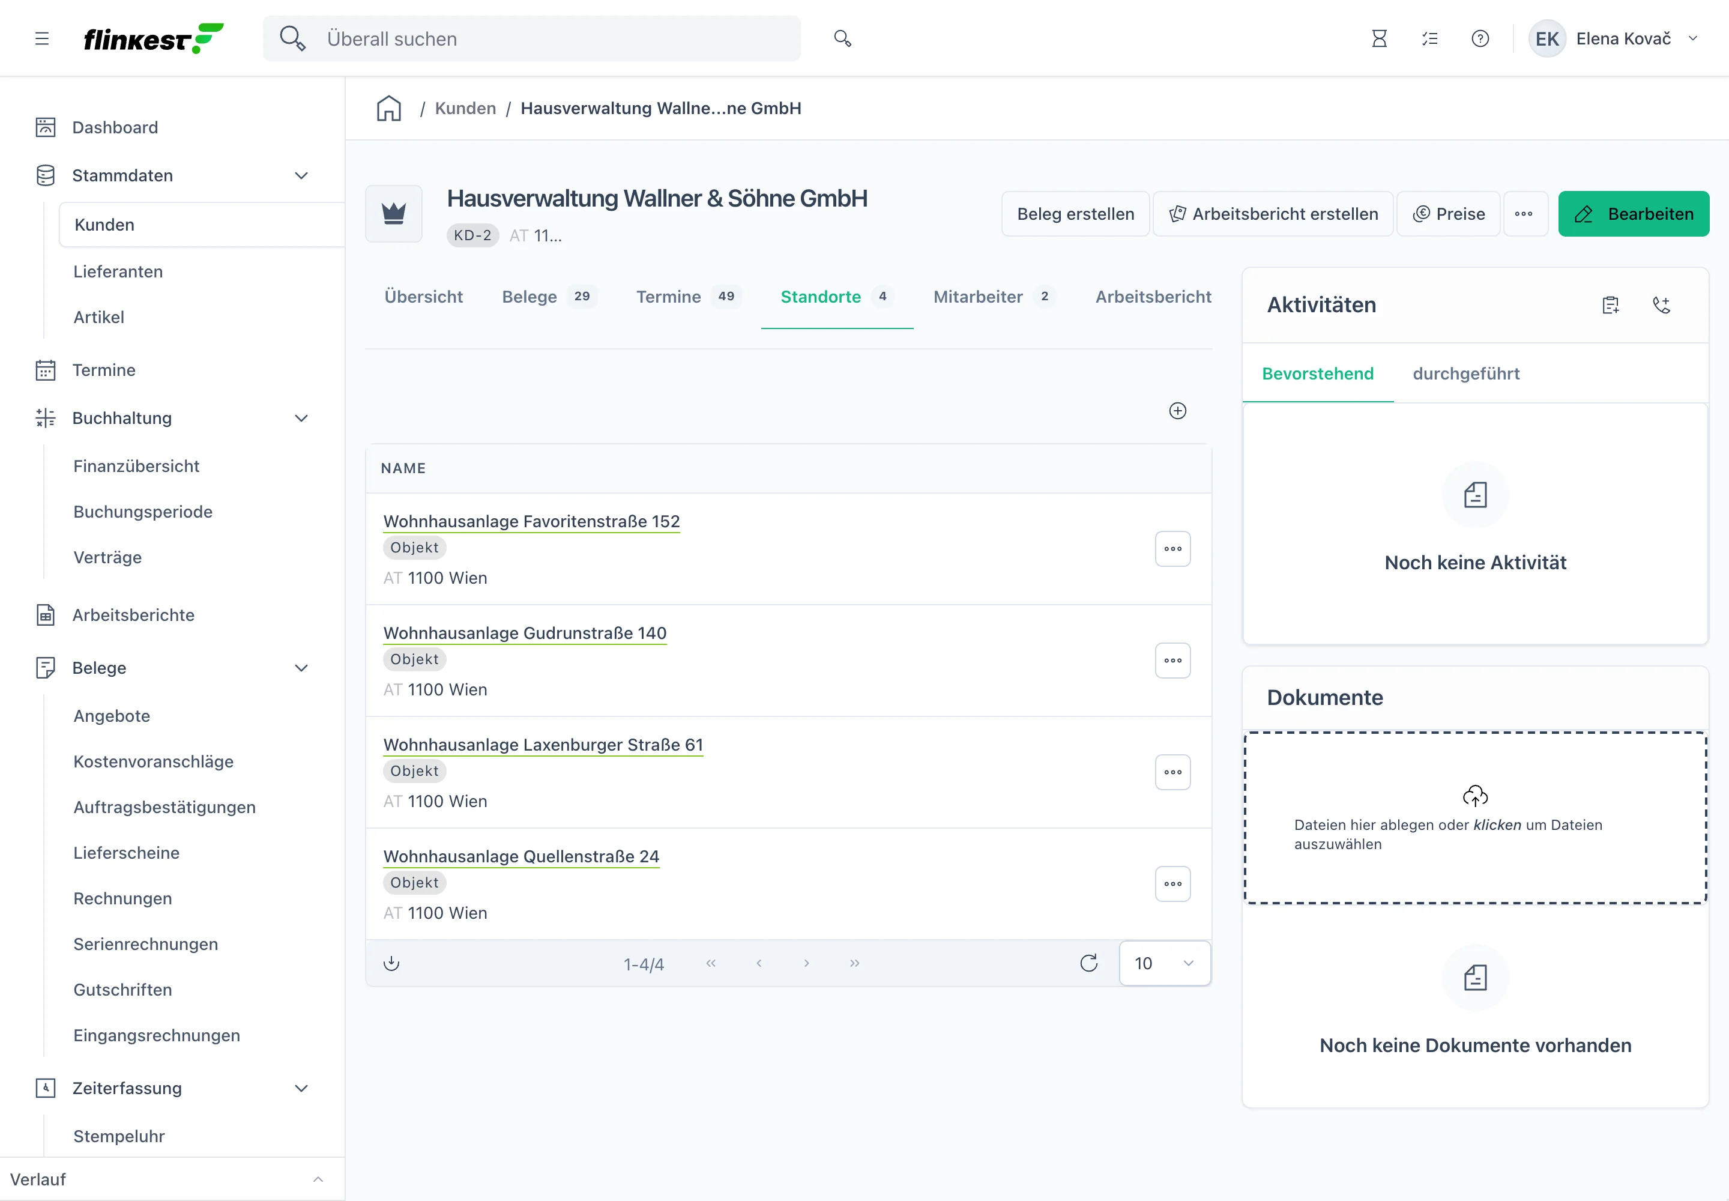Click the document upload drop zone

(x=1474, y=818)
